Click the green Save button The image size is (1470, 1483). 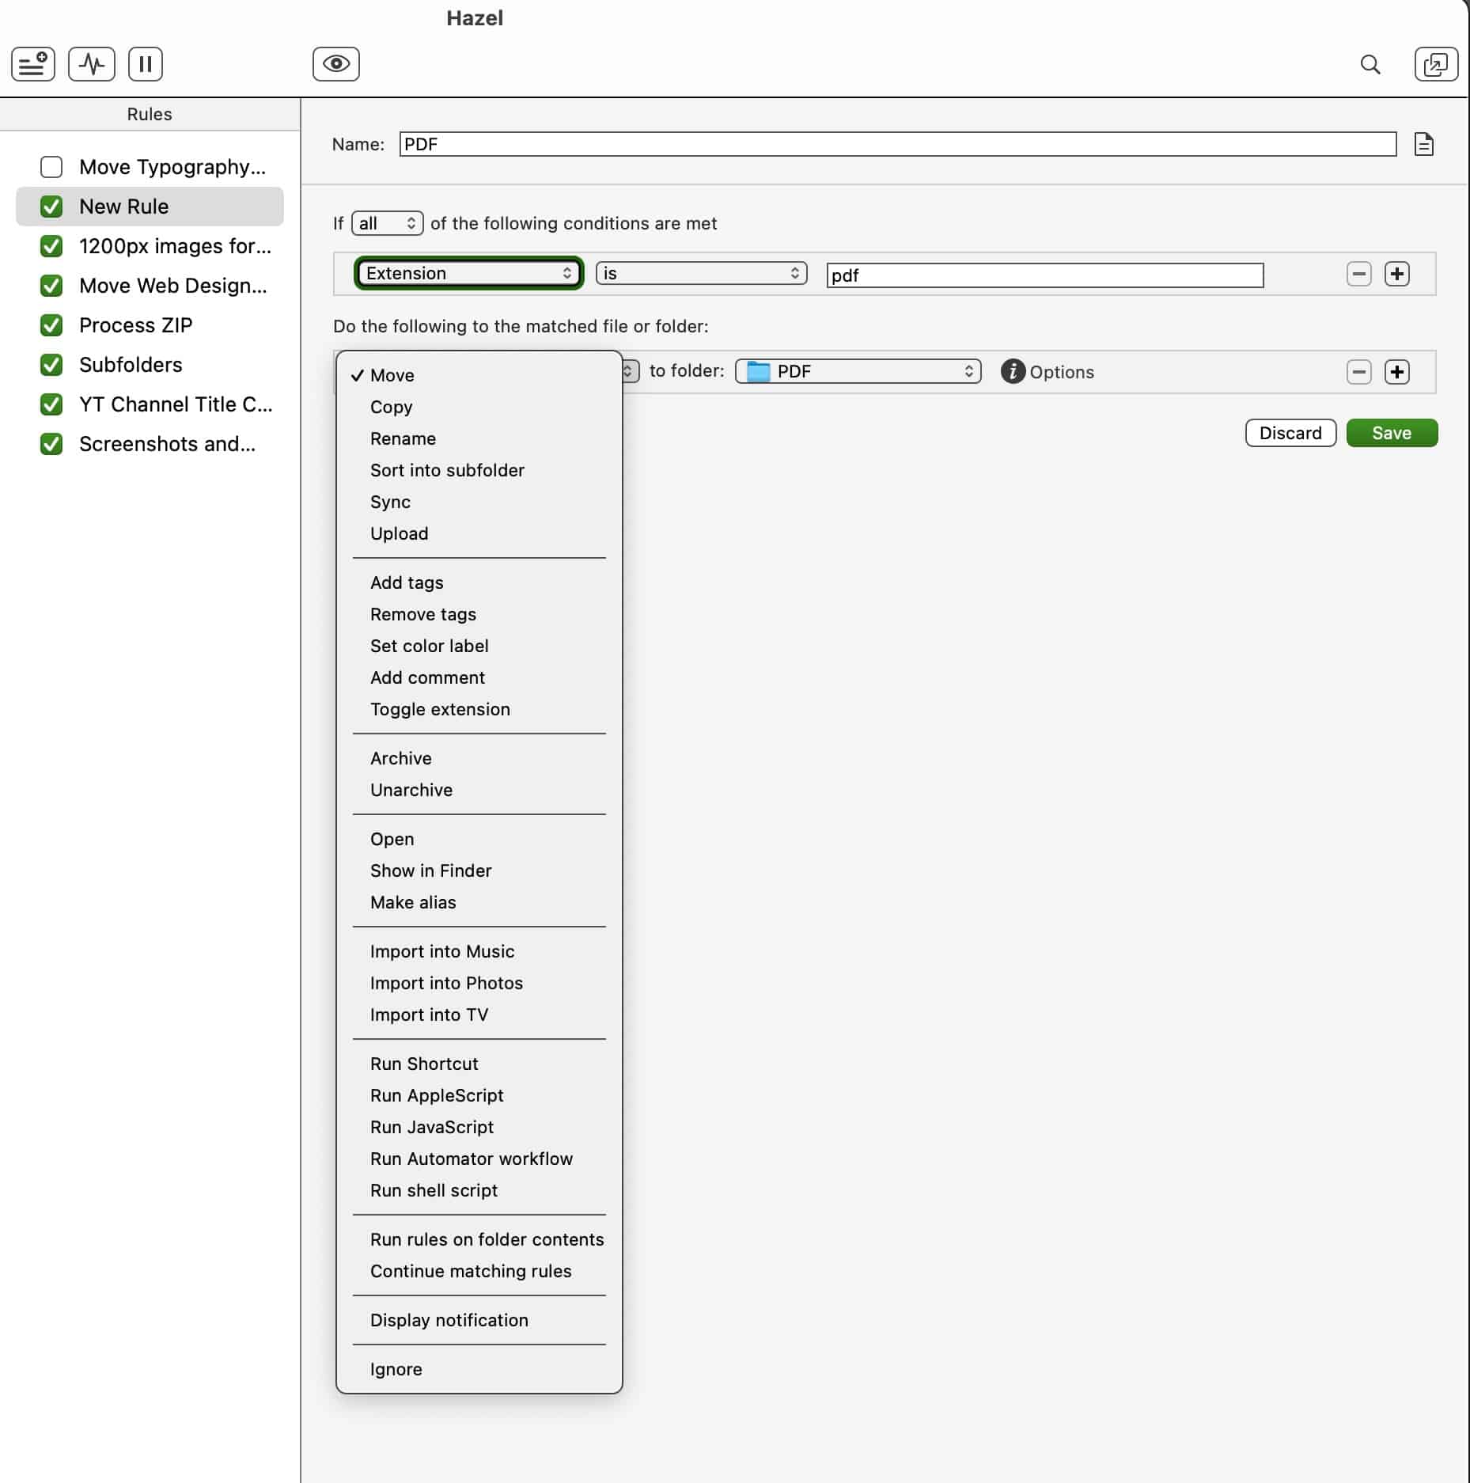[1391, 433]
